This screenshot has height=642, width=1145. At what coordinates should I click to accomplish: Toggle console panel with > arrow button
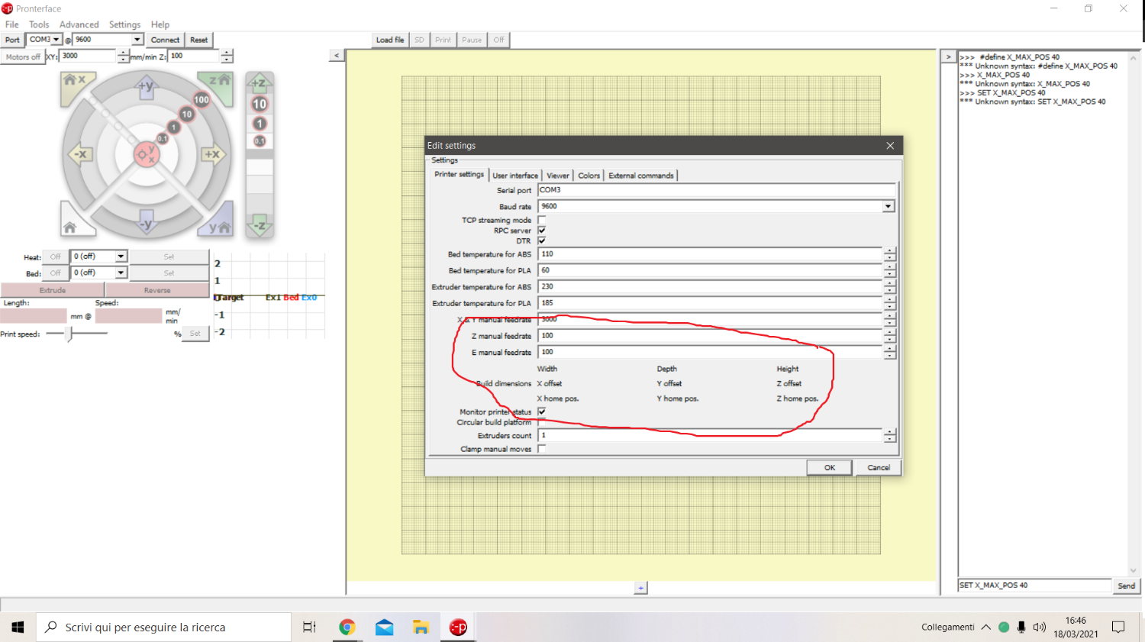pyautogui.click(x=949, y=56)
